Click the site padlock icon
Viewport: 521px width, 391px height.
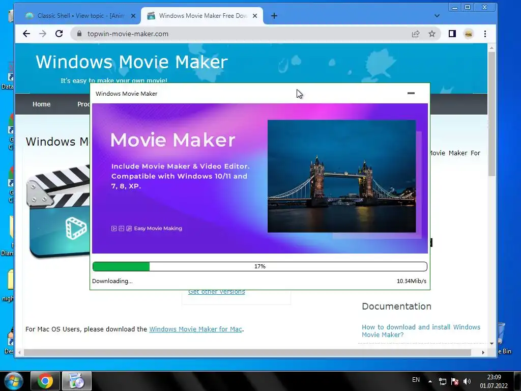[79, 34]
